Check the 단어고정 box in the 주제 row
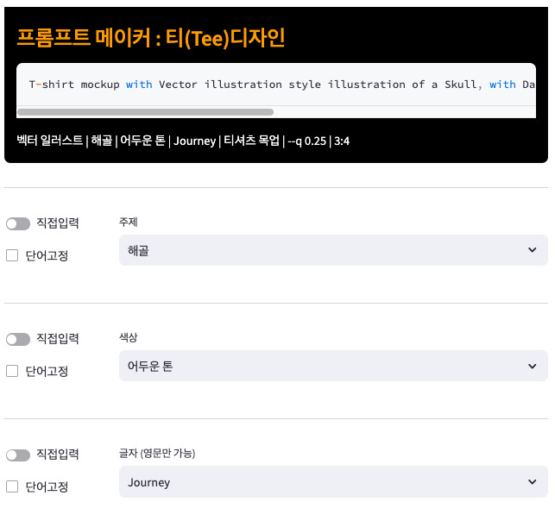The height and width of the screenshot is (527, 555). [x=12, y=255]
